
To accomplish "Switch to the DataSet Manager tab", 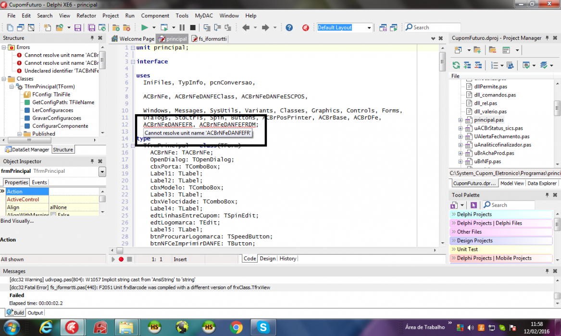I will [27, 150].
